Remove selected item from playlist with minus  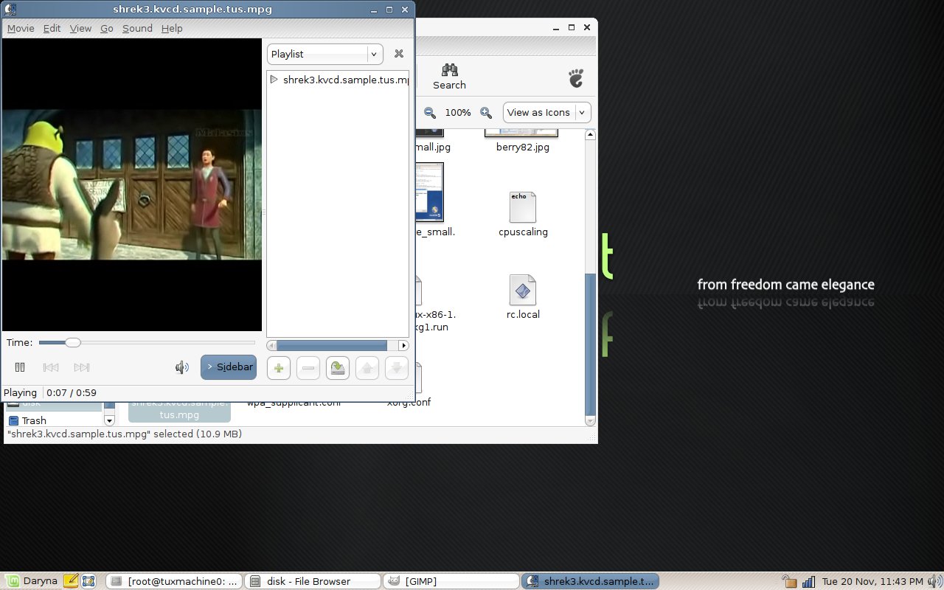308,367
